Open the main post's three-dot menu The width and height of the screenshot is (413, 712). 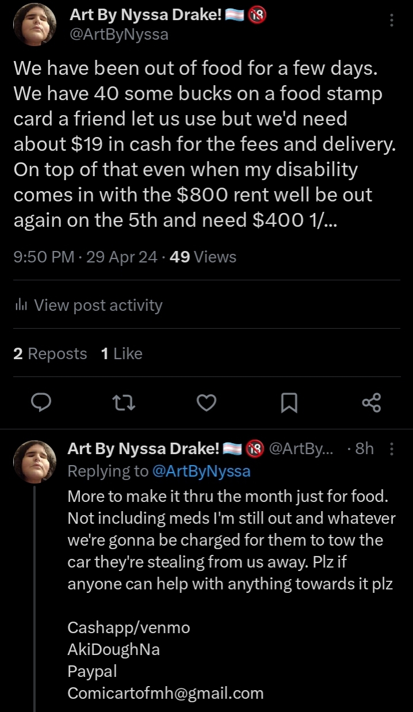point(392,21)
